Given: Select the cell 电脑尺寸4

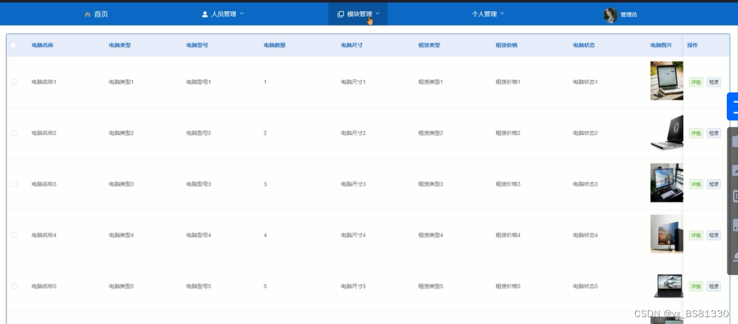Looking at the screenshot, I should pos(353,235).
